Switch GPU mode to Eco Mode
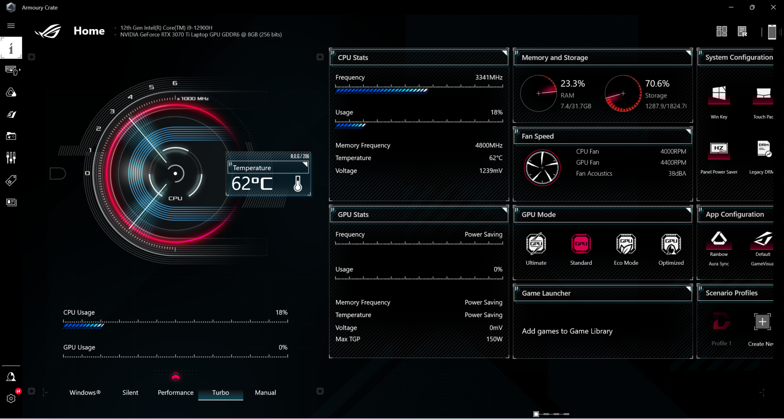Screen dimensions: 784x419 tap(626, 245)
